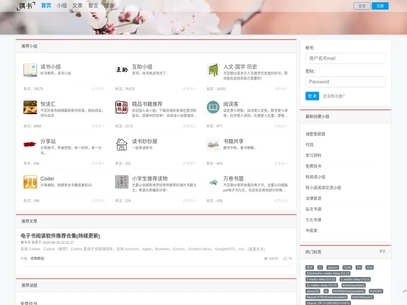
Task: Focus the Password input field
Action: (x=345, y=82)
